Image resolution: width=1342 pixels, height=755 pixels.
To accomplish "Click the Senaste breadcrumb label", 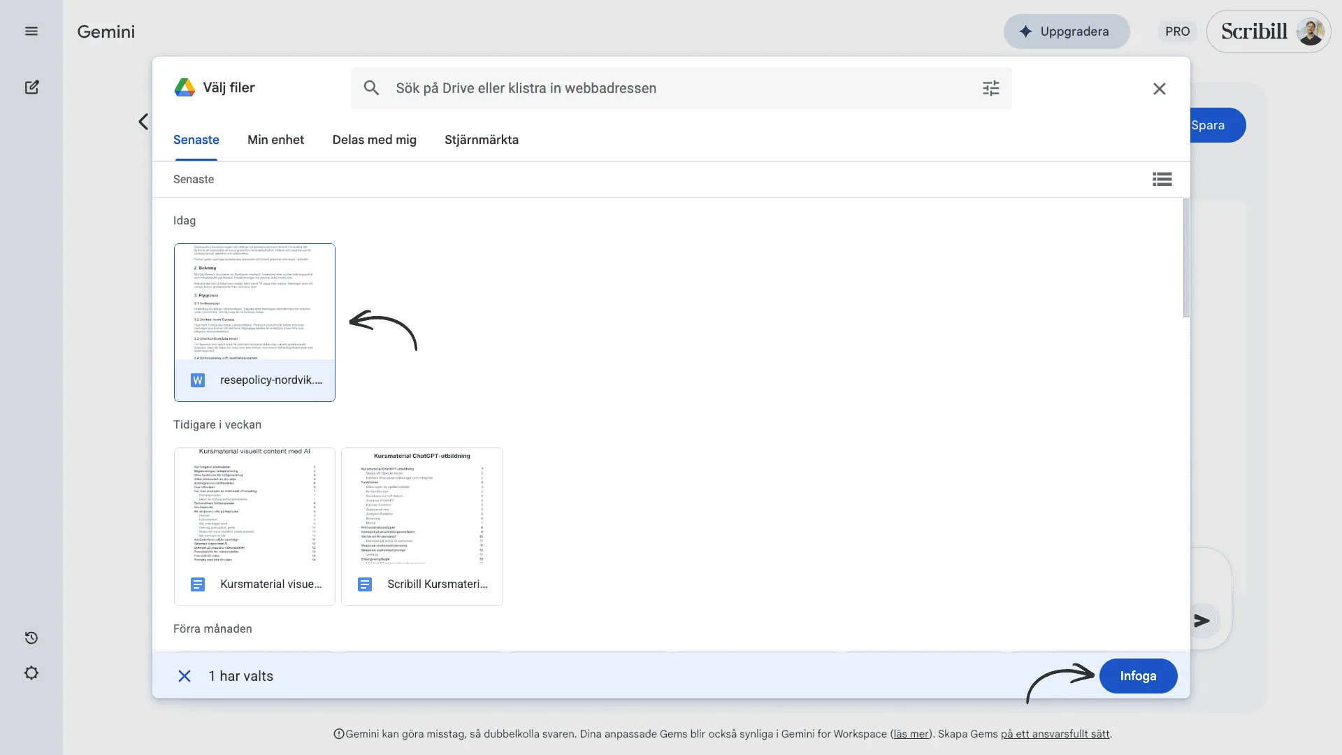I will (x=194, y=180).
